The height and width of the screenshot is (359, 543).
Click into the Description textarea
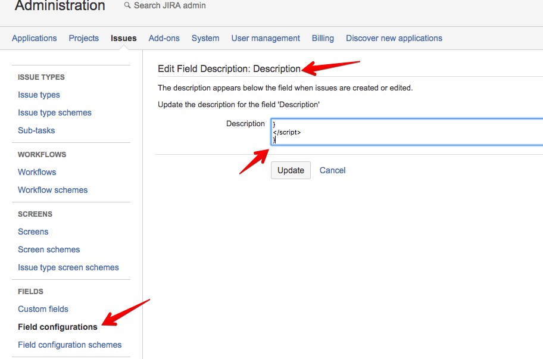coord(407,132)
